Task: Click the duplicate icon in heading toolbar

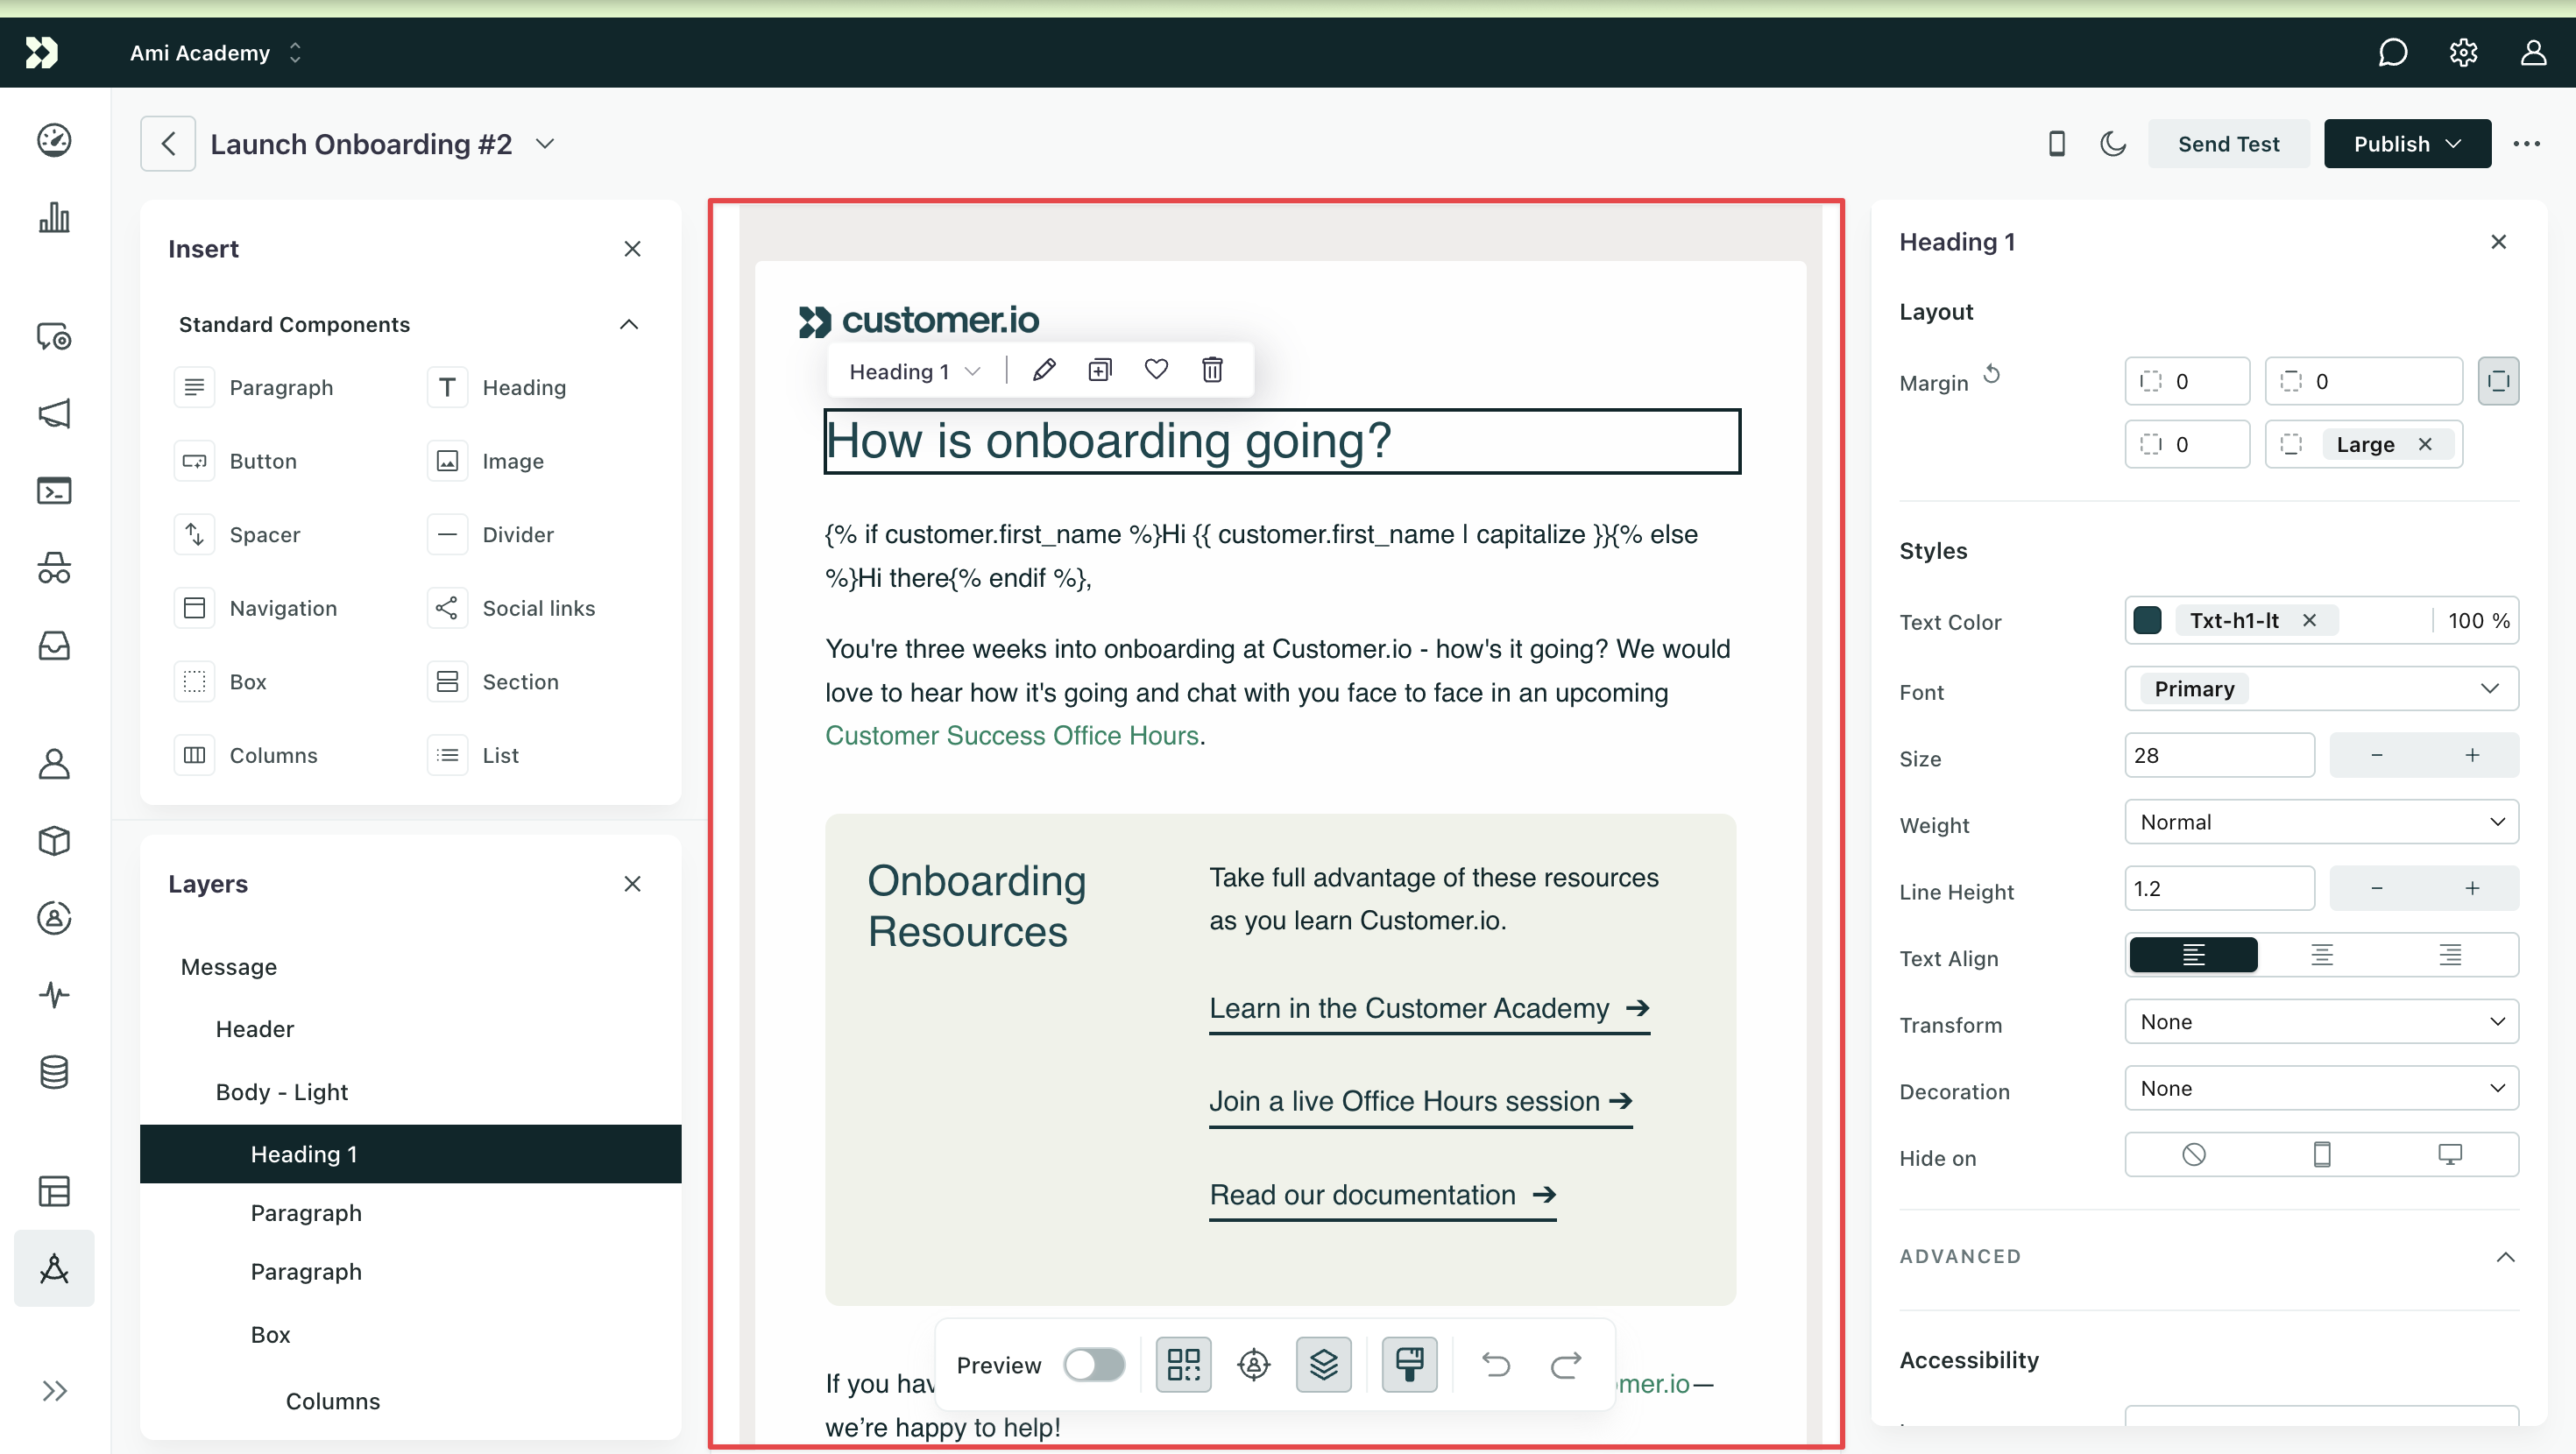Action: [x=1100, y=370]
